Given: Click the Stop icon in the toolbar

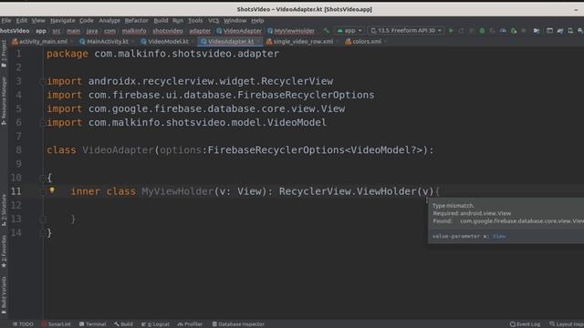Looking at the screenshot, I should click(x=524, y=30).
